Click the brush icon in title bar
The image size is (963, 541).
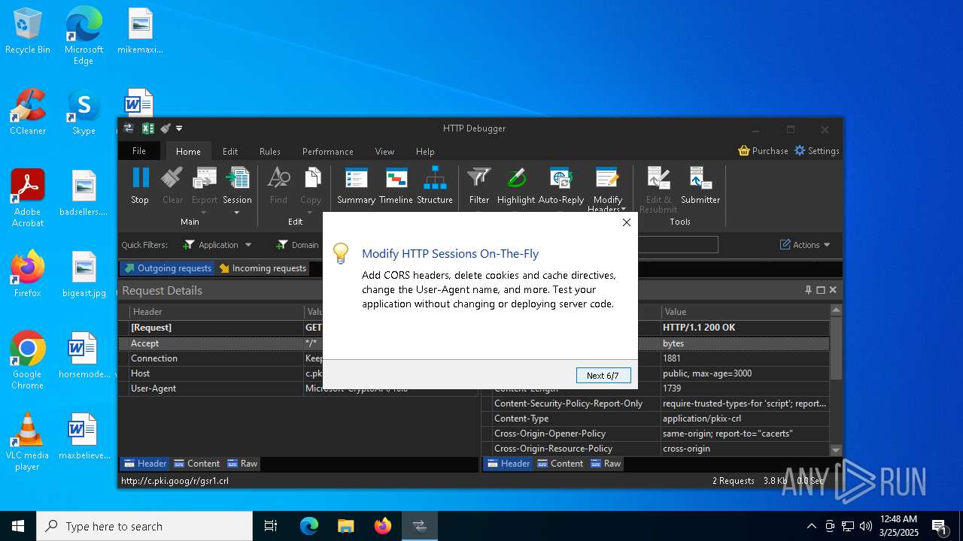(166, 128)
